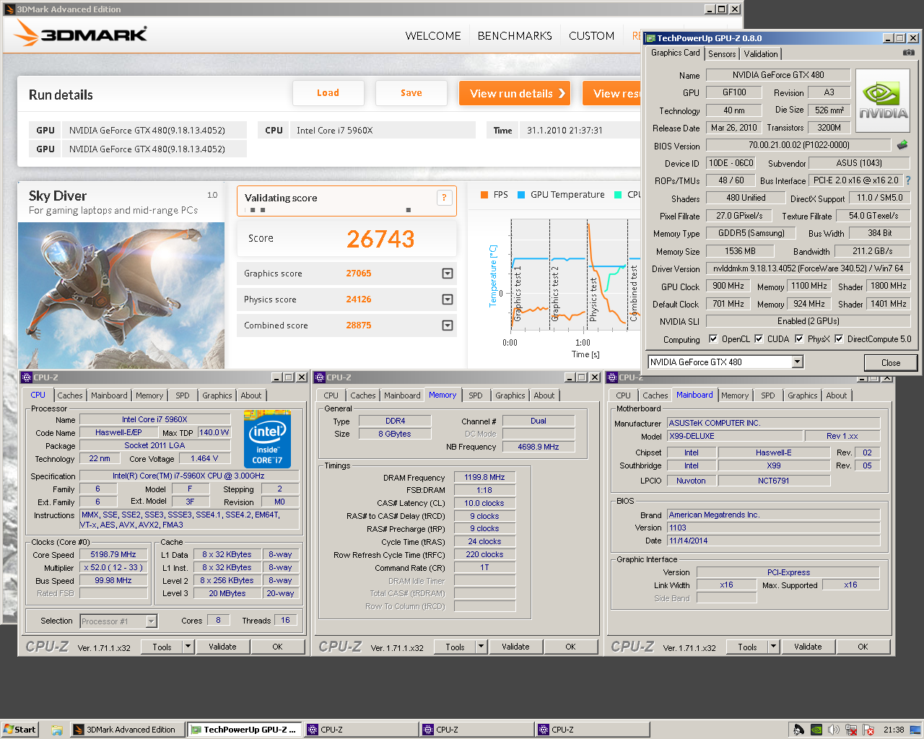The image size is (924, 739).
Task: Click the Name field in GPU-Z
Action: [x=778, y=75]
